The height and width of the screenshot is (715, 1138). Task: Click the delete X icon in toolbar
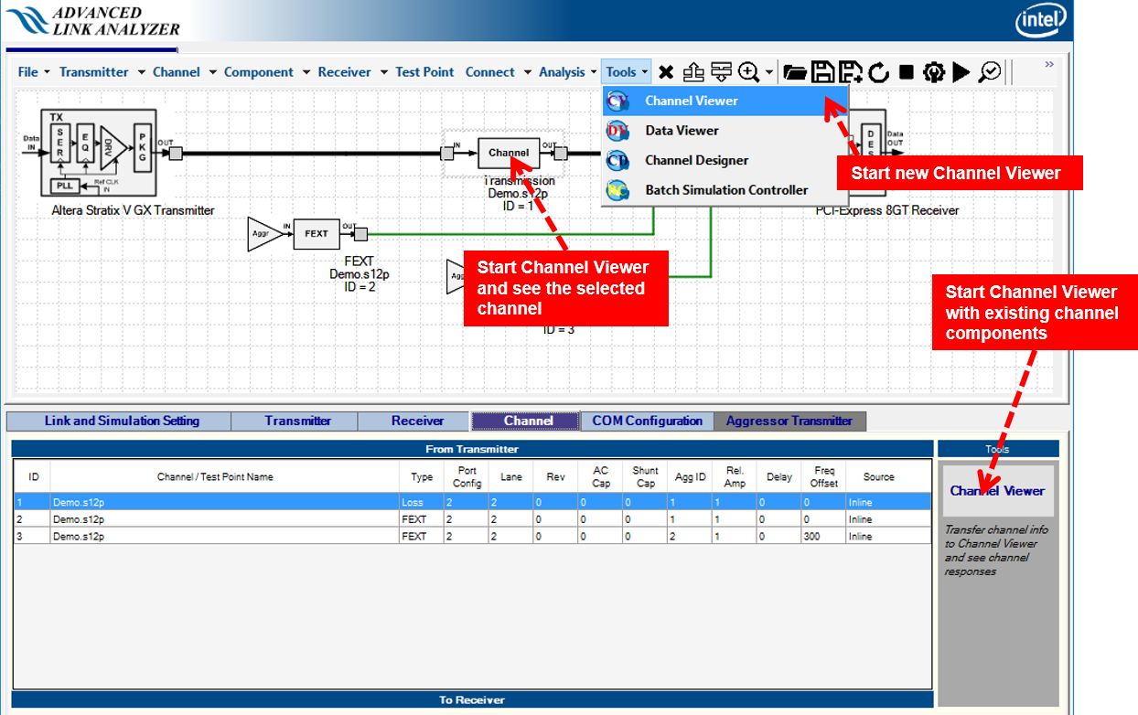666,72
